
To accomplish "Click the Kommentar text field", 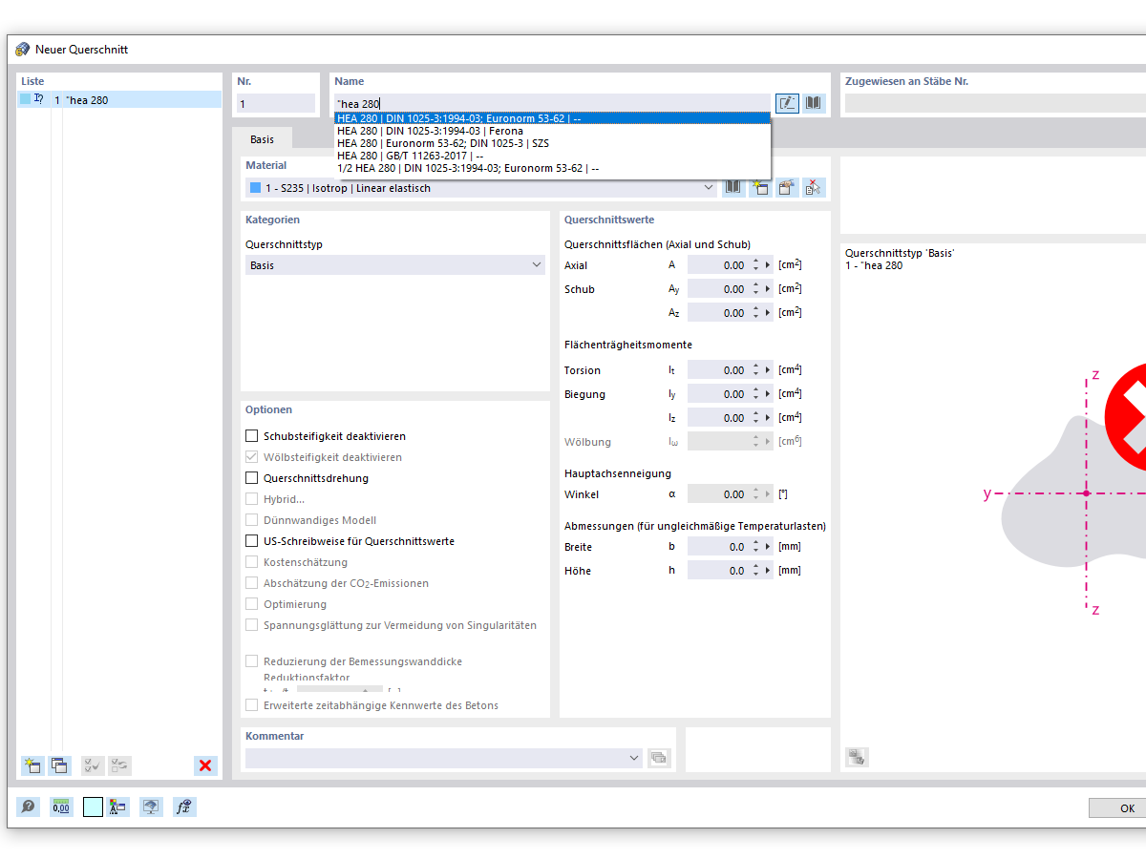I will [435, 758].
